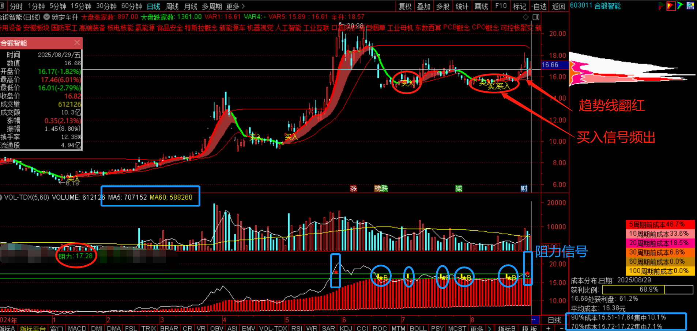
Task: Switch to the 分时 intraday chart
Action: 16,6
